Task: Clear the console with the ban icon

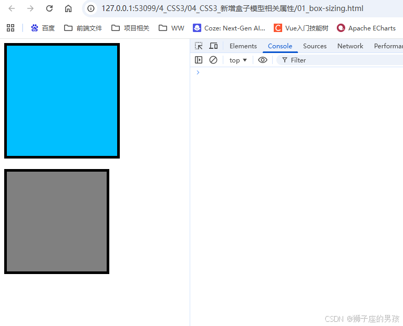Action: point(213,60)
